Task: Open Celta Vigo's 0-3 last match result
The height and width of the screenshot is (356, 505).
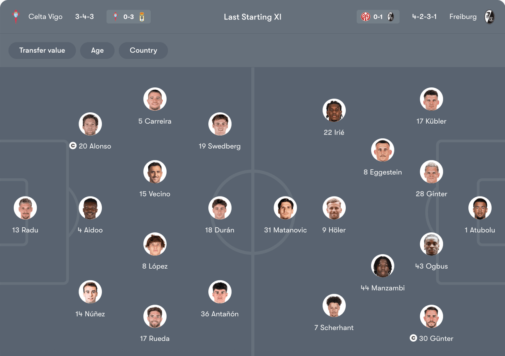Action: pos(128,17)
